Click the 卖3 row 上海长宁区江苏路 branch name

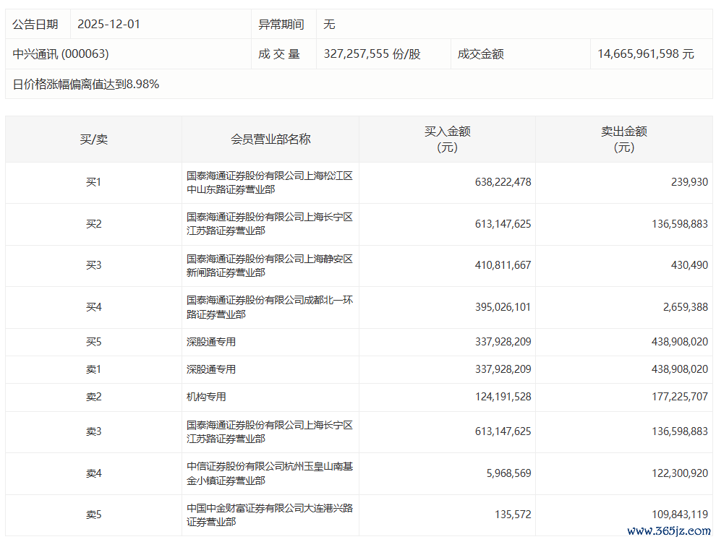(270, 431)
